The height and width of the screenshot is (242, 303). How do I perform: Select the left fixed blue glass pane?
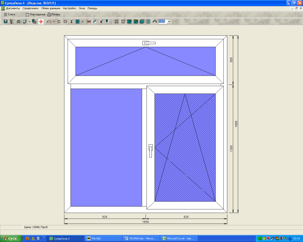[x=106, y=147]
